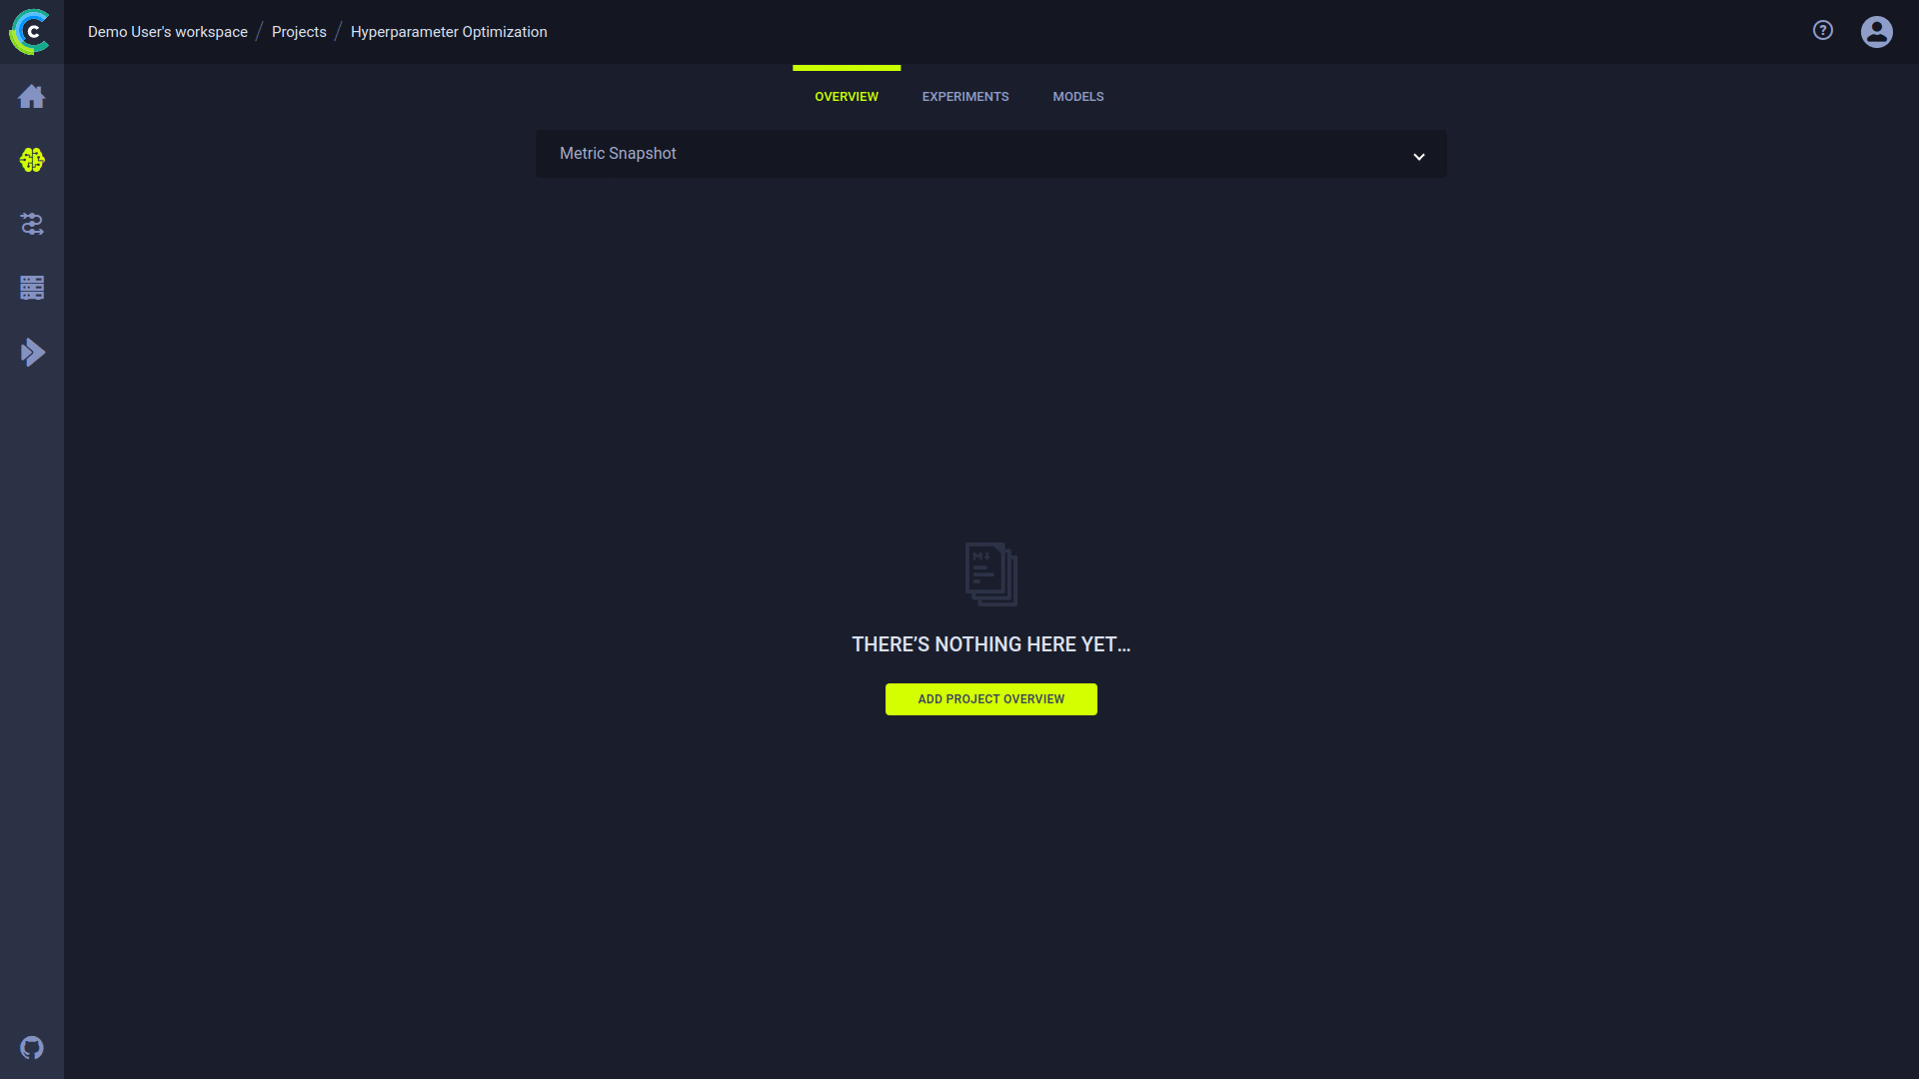Image resolution: width=1919 pixels, height=1079 pixels.
Task: Click Hyperparameter Optimization breadcrumb
Action: (x=449, y=32)
